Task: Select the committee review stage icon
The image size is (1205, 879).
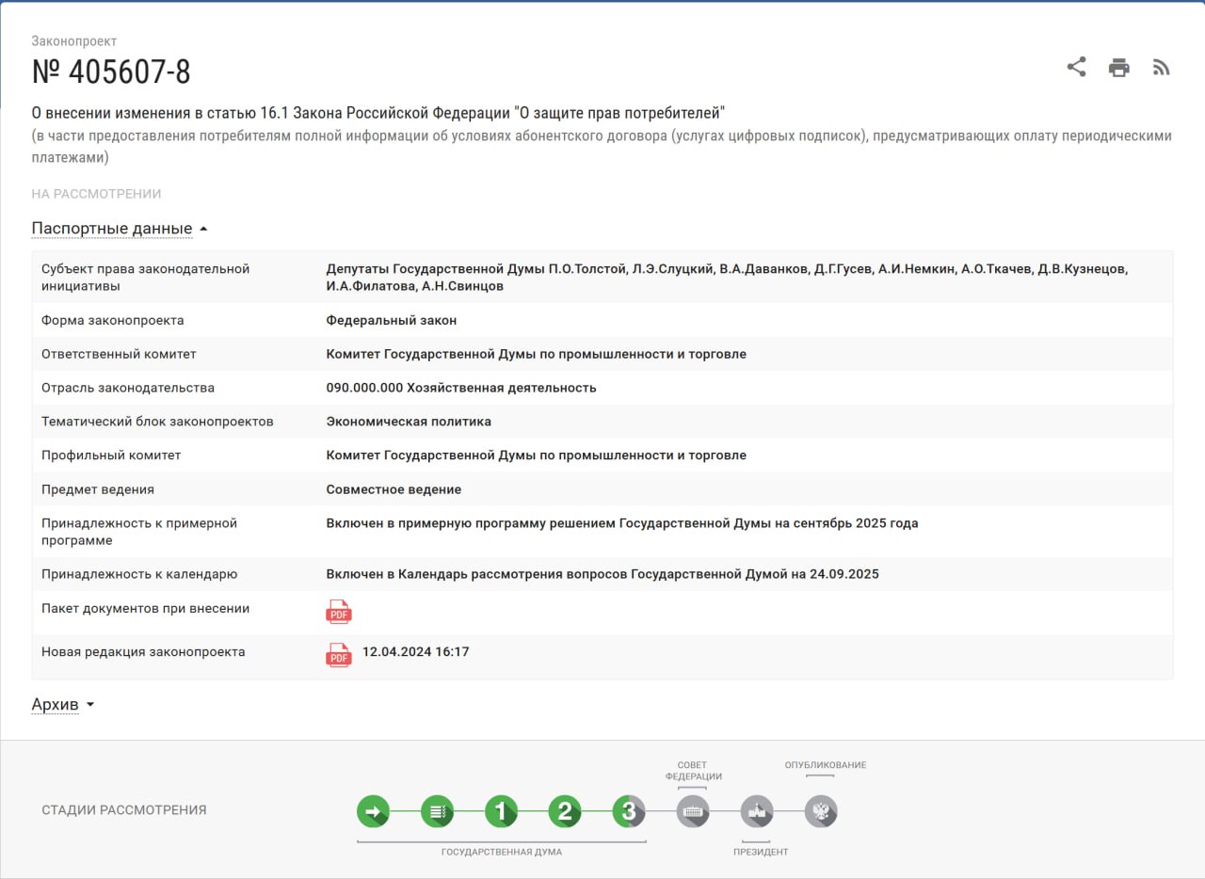Action: coord(437,810)
